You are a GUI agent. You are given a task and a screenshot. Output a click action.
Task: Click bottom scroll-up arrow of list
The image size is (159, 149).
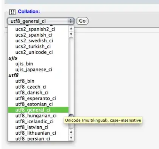(71, 132)
